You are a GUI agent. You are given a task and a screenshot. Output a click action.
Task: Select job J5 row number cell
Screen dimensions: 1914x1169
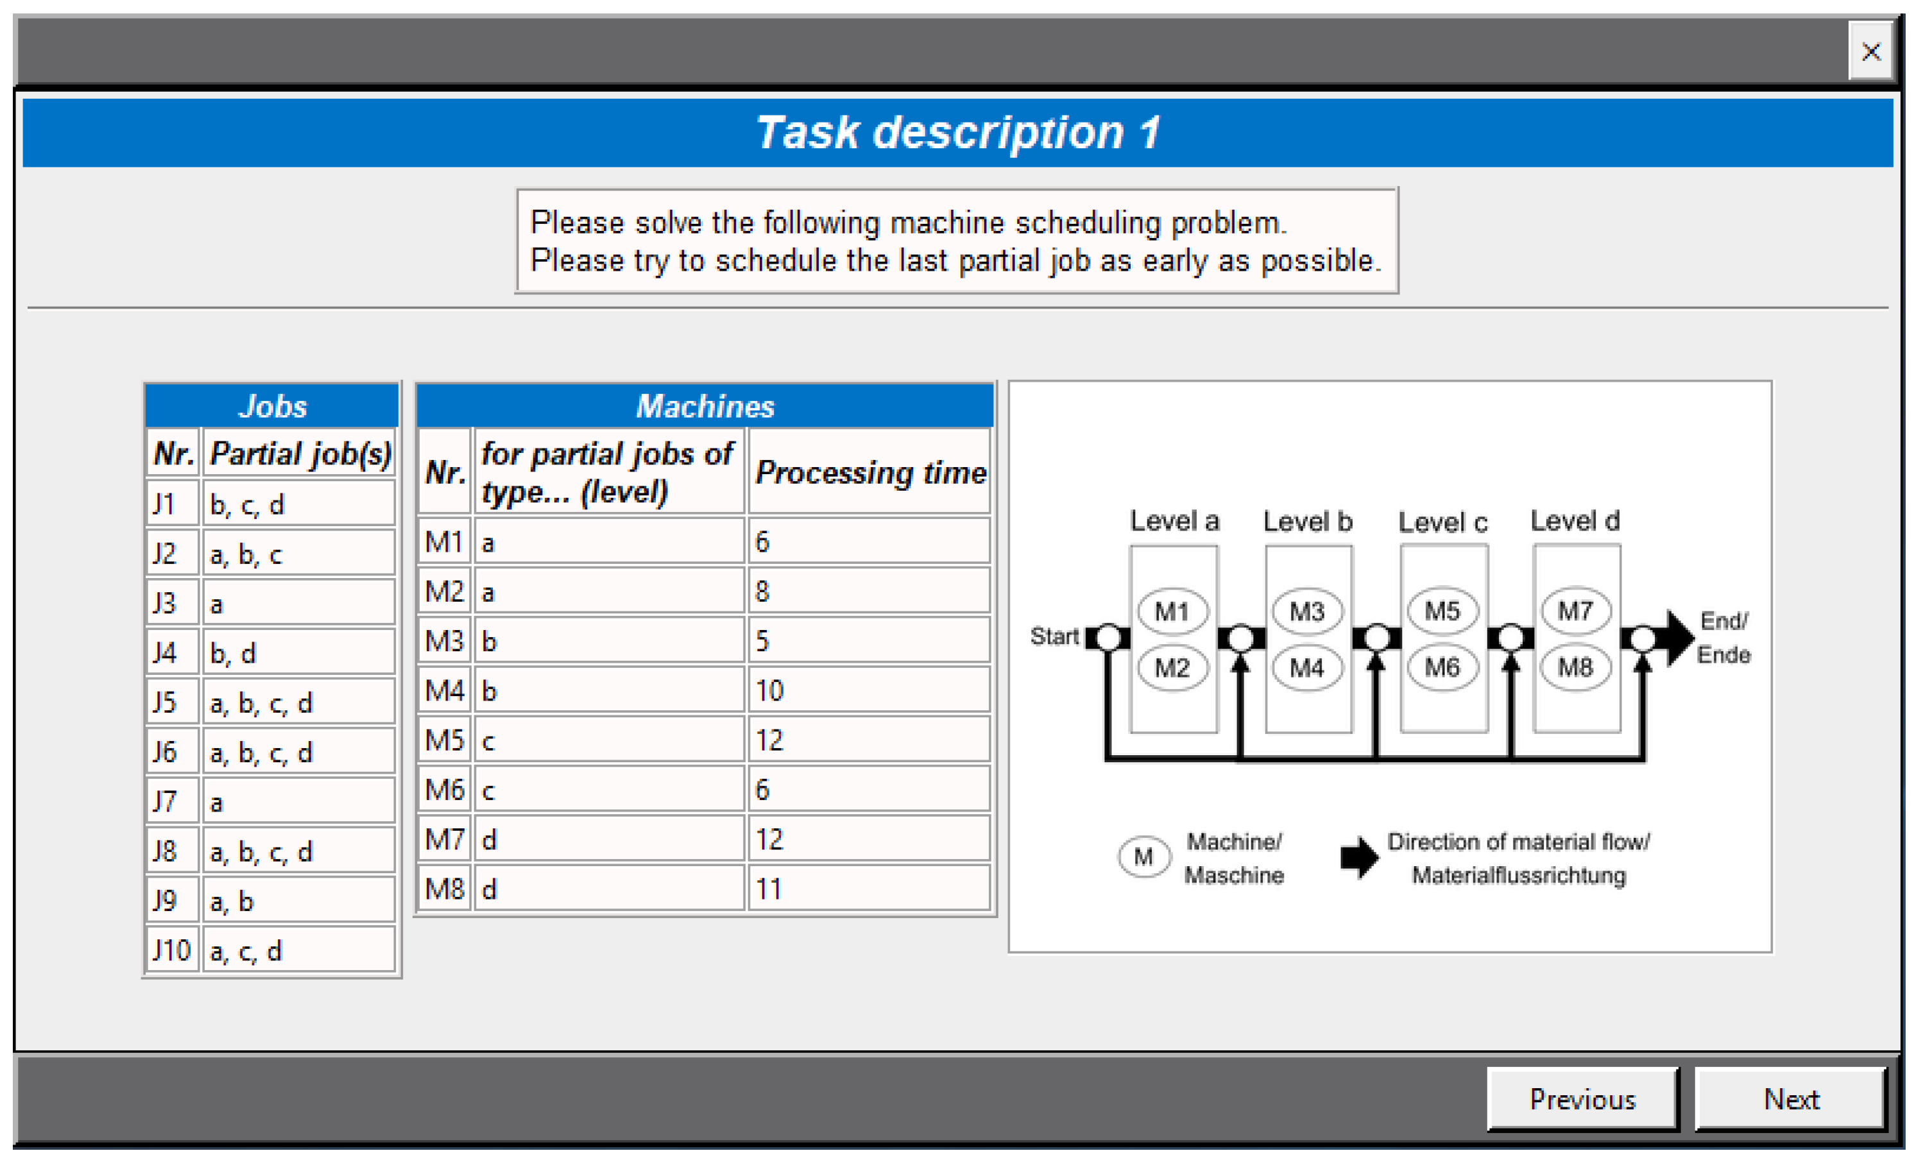[173, 702]
